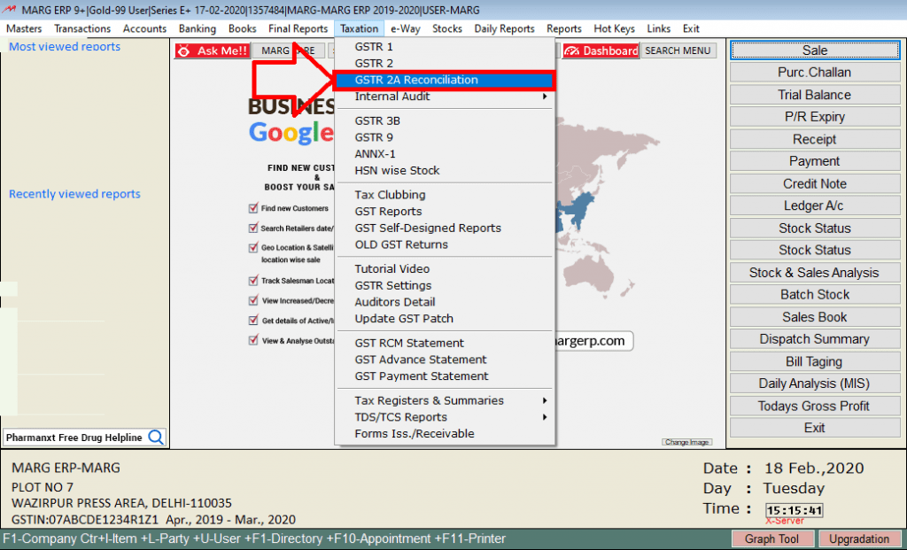Open ANNX-1 from the menu
This screenshot has height=550, width=907.
[x=445, y=154]
